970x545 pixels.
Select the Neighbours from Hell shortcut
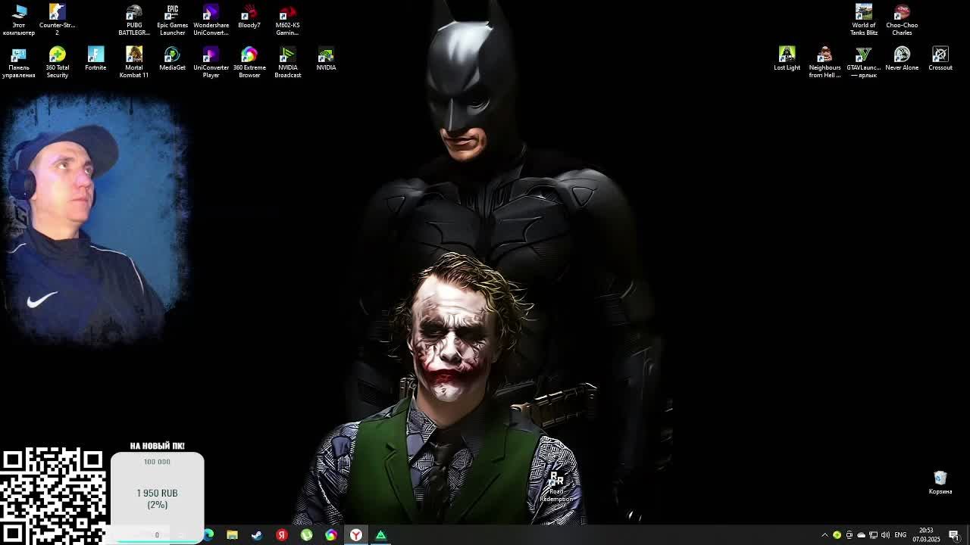pyautogui.click(x=824, y=62)
